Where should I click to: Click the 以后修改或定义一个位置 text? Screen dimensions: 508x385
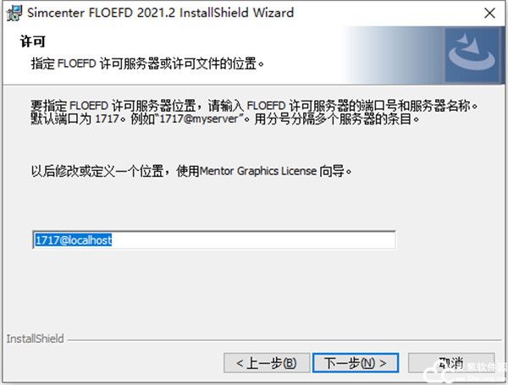[97, 171]
